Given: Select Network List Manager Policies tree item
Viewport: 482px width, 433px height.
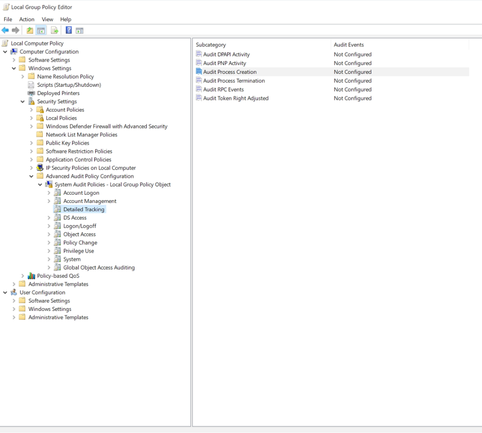Looking at the screenshot, I should tap(82, 135).
